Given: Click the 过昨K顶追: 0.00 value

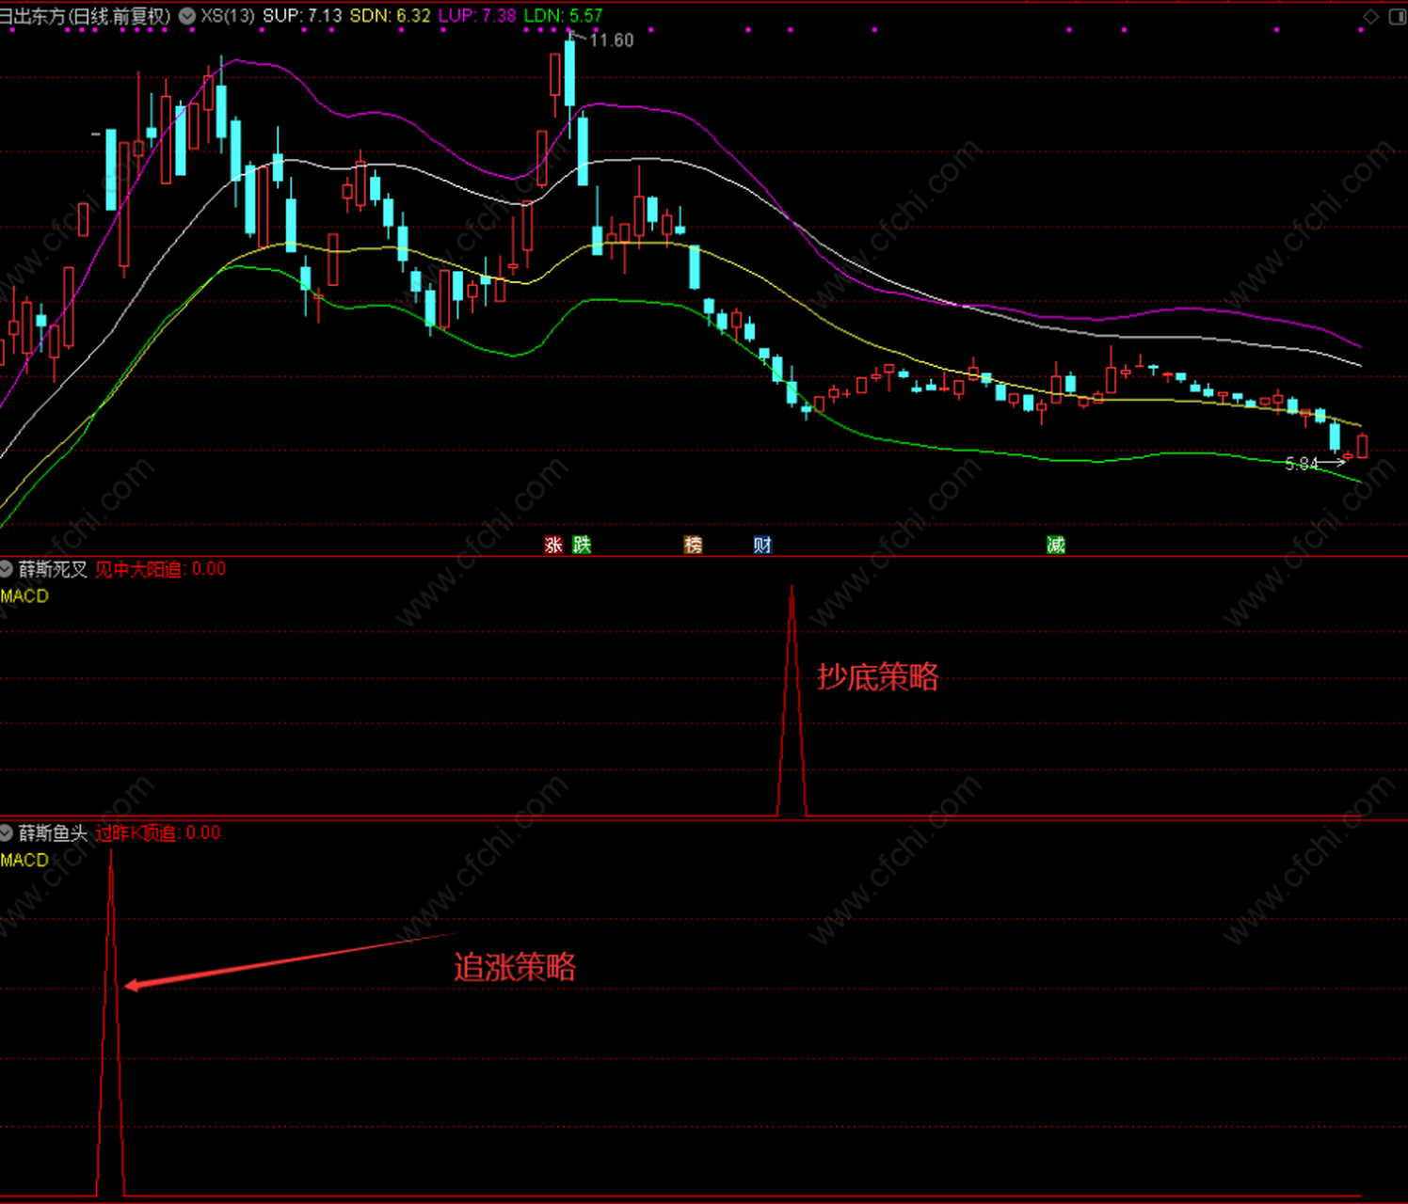Looking at the screenshot, I should [158, 832].
